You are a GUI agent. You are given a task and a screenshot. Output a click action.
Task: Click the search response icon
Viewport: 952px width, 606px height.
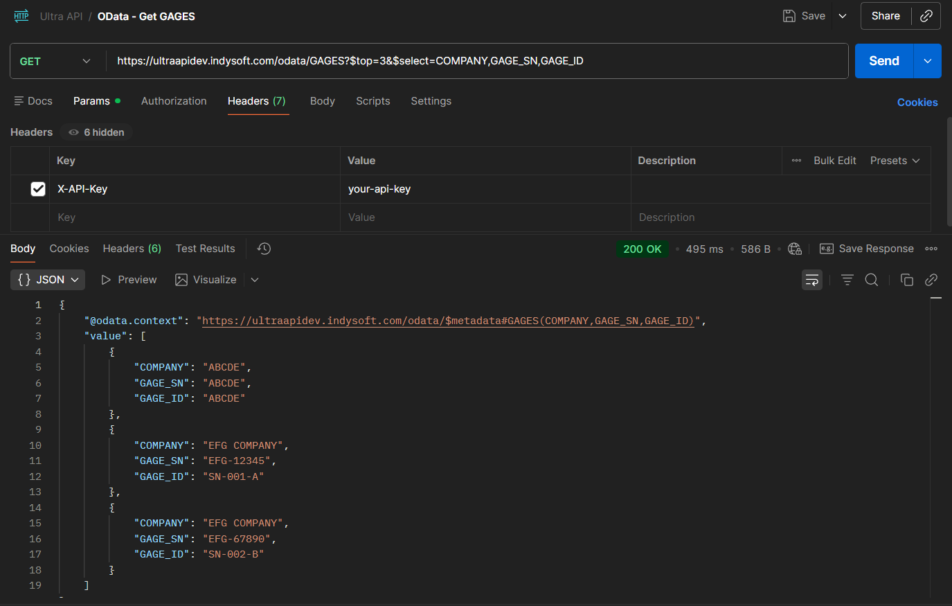tap(872, 280)
